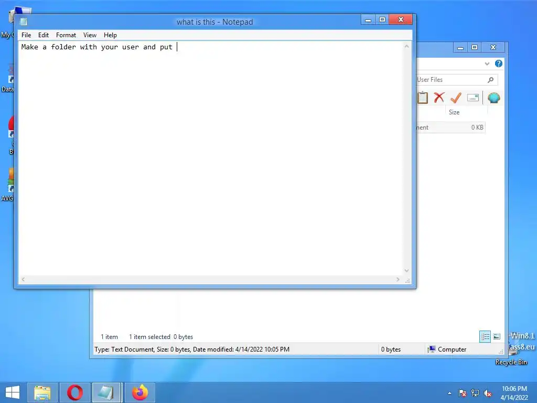Click the Notepad vertical scrollbar up arrow
The height and width of the screenshot is (403, 537).
(x=406, y=46)
